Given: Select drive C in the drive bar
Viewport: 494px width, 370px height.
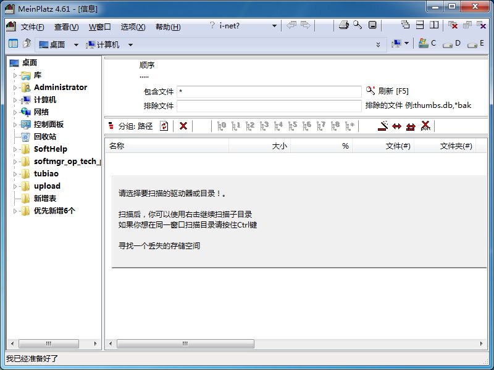Looking at the screenshot, I should tap(427, 43).
